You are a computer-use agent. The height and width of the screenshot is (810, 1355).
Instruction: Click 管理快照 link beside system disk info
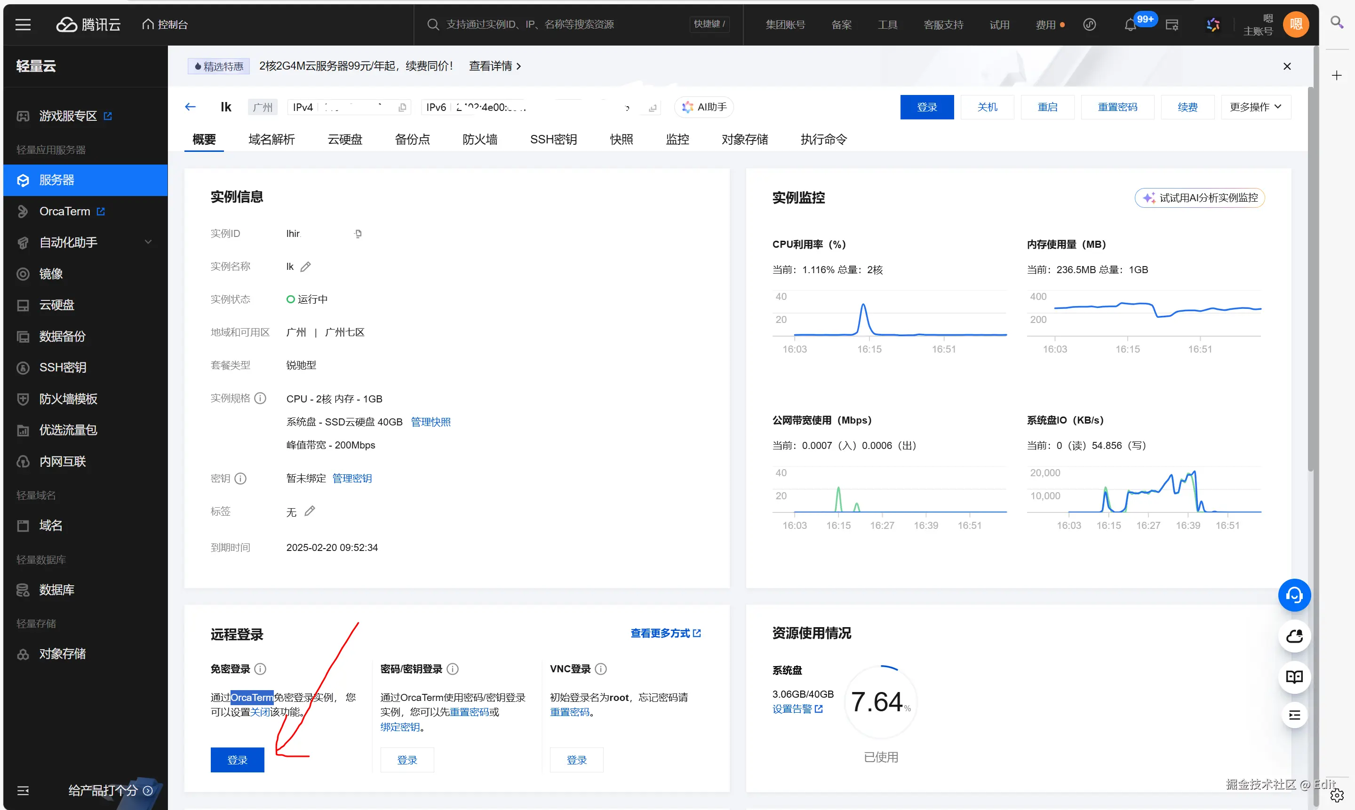coord(430,422)
